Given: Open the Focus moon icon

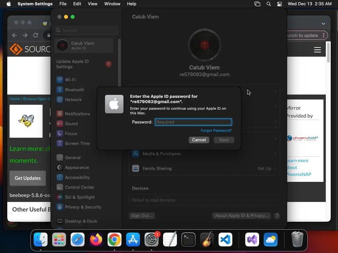Looking at the screenshot, I should pyautogui.click(x=60, y=133).
